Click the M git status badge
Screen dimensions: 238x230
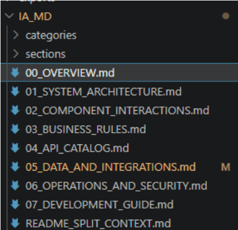226,167
